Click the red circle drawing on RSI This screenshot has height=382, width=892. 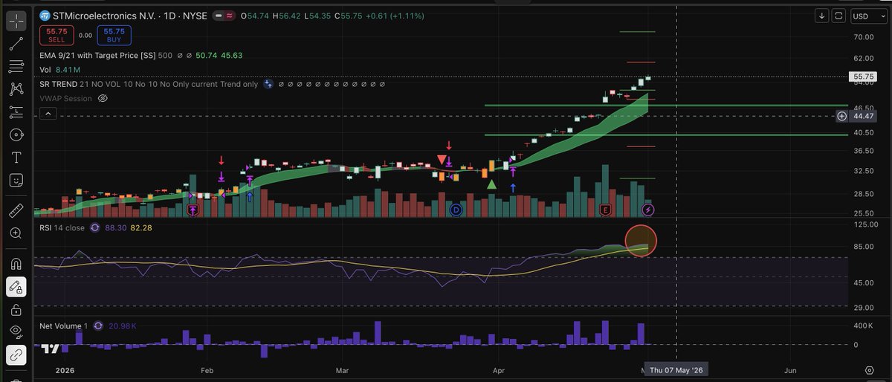(x=640, y=240)
